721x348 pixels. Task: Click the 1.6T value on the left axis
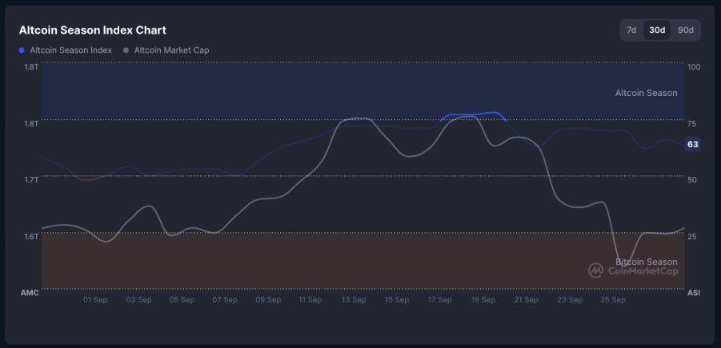click(30, 236)
